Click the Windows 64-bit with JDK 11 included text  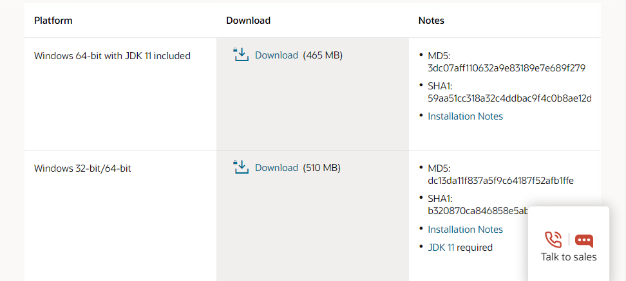tap(112, 56)
